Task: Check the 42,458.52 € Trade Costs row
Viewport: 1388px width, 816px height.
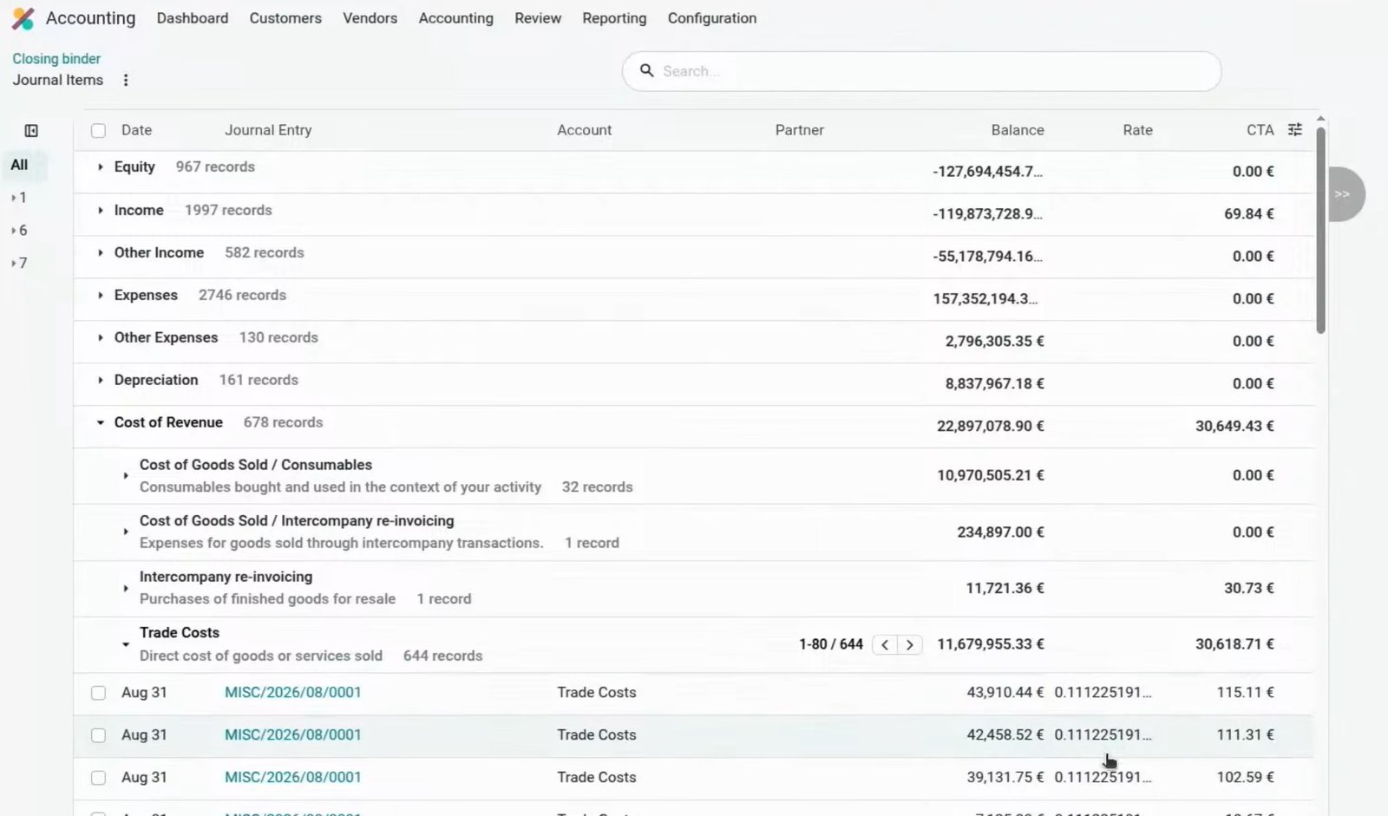Action: pyautogui.click(x=99, y=735)
